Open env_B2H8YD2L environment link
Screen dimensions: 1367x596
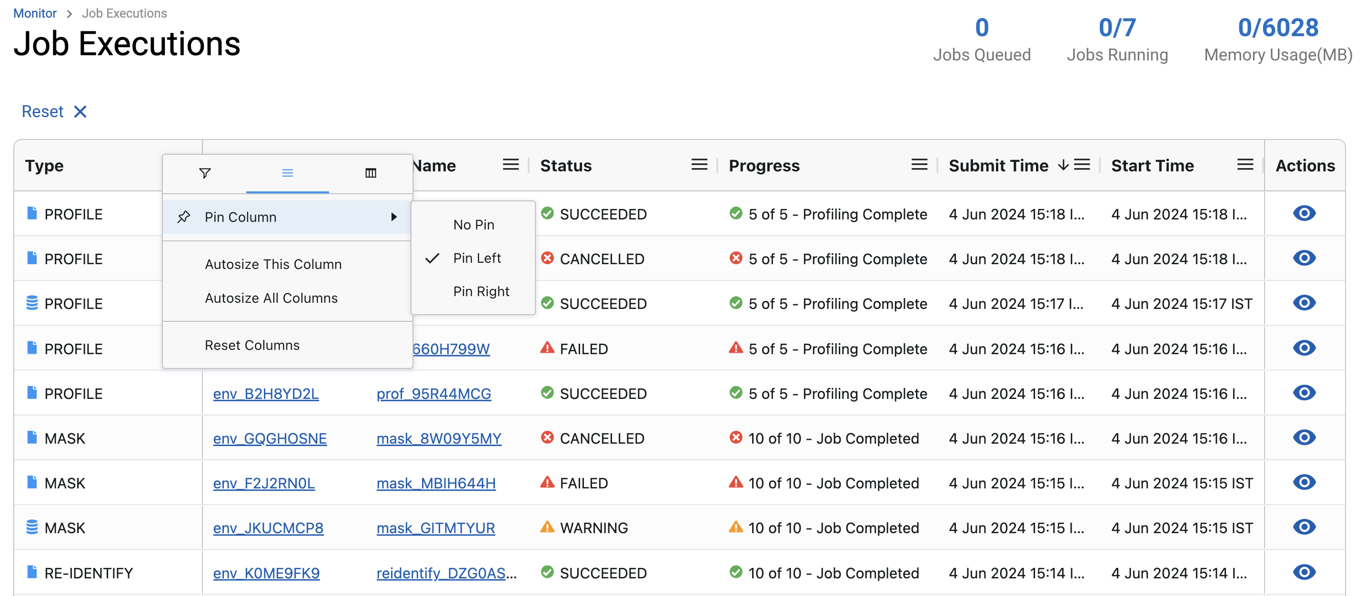point(265,394)
